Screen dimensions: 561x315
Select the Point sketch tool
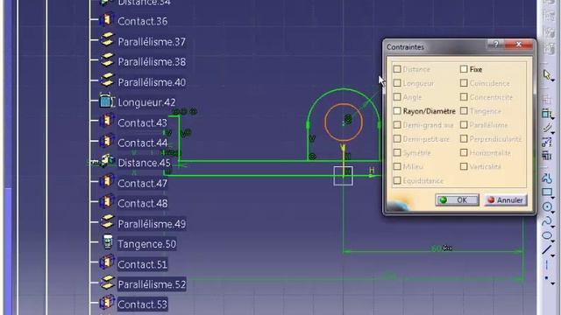547,277
